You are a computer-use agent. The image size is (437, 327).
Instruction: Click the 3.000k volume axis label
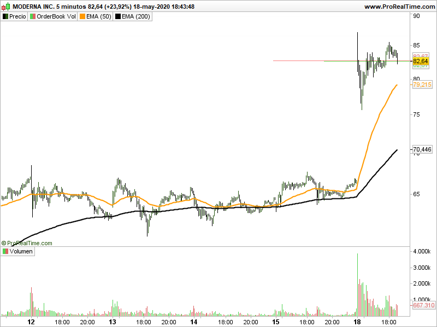tap(422, 268)
